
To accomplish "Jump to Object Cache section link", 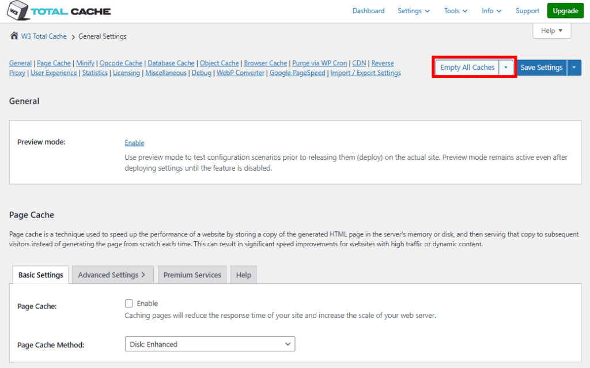I will click(x=219, y=63).
